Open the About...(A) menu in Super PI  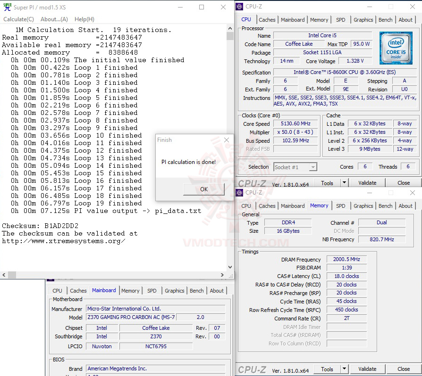tap(54, 19)
